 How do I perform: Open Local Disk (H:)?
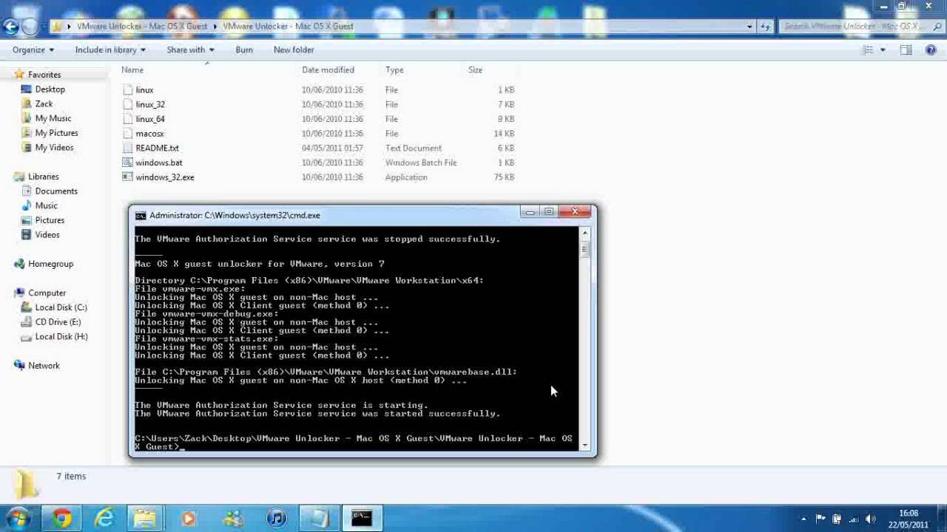click(61, 336)
